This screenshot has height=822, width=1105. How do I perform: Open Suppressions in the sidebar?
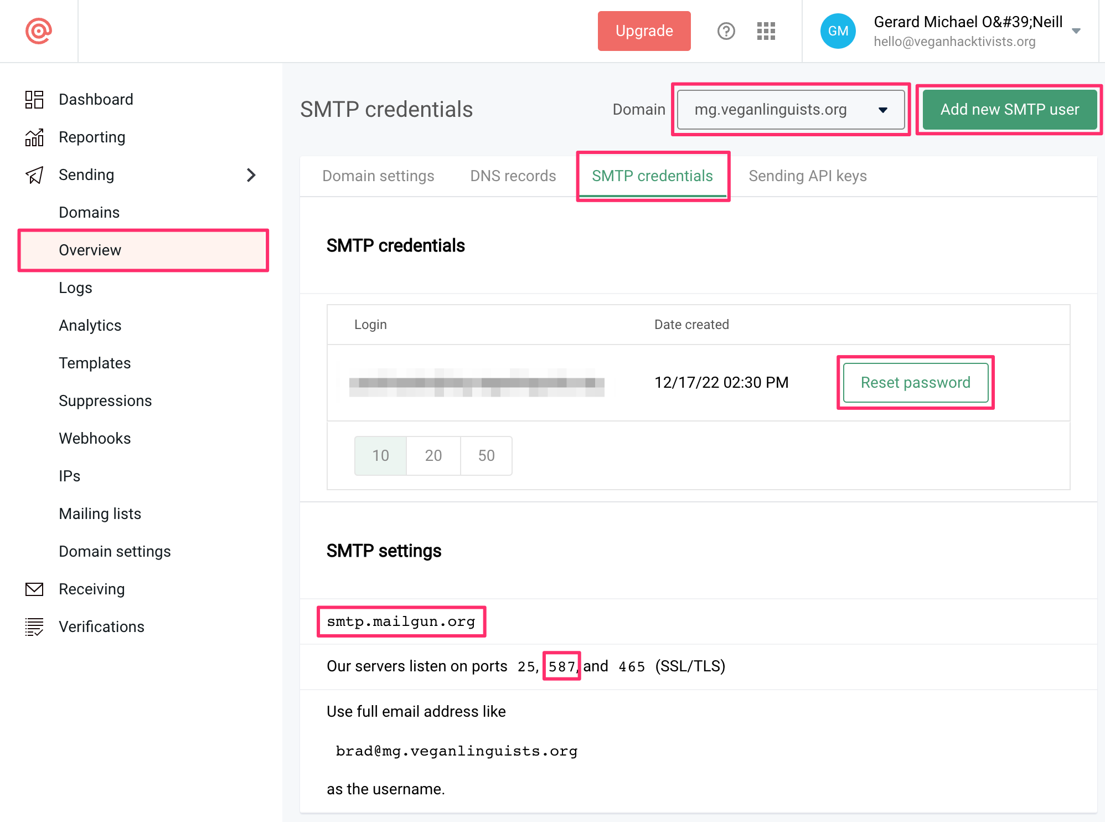click(x=105, y=401)
